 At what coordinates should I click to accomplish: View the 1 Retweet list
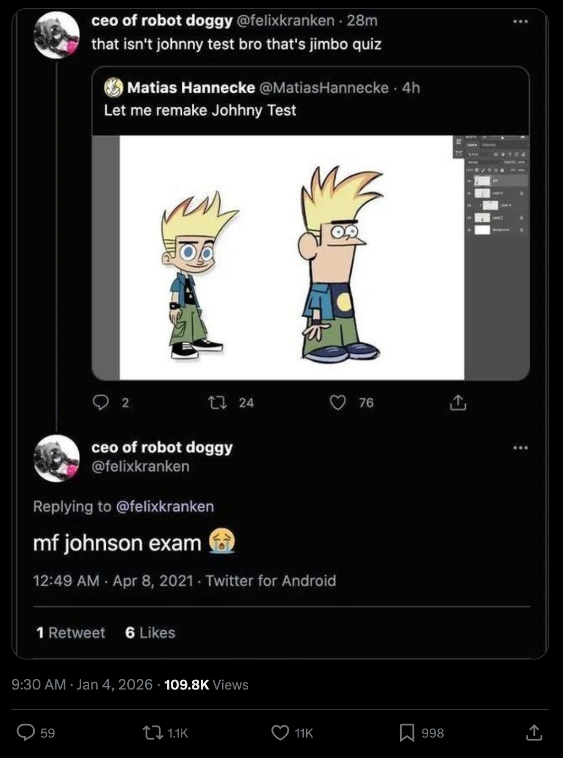[x=71, y=632]
